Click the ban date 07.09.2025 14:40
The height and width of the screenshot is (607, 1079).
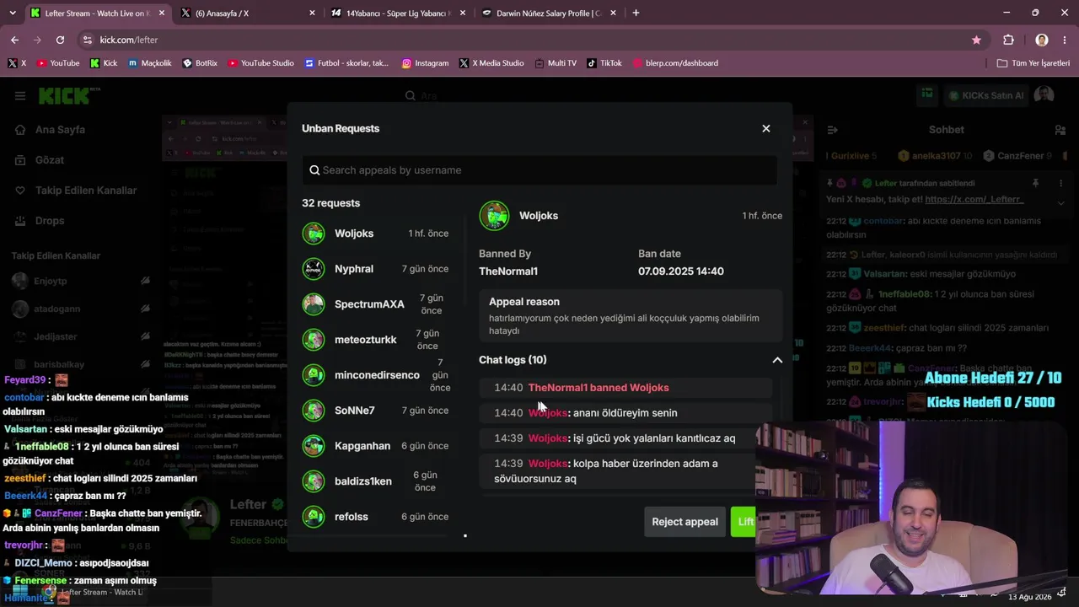680,271
